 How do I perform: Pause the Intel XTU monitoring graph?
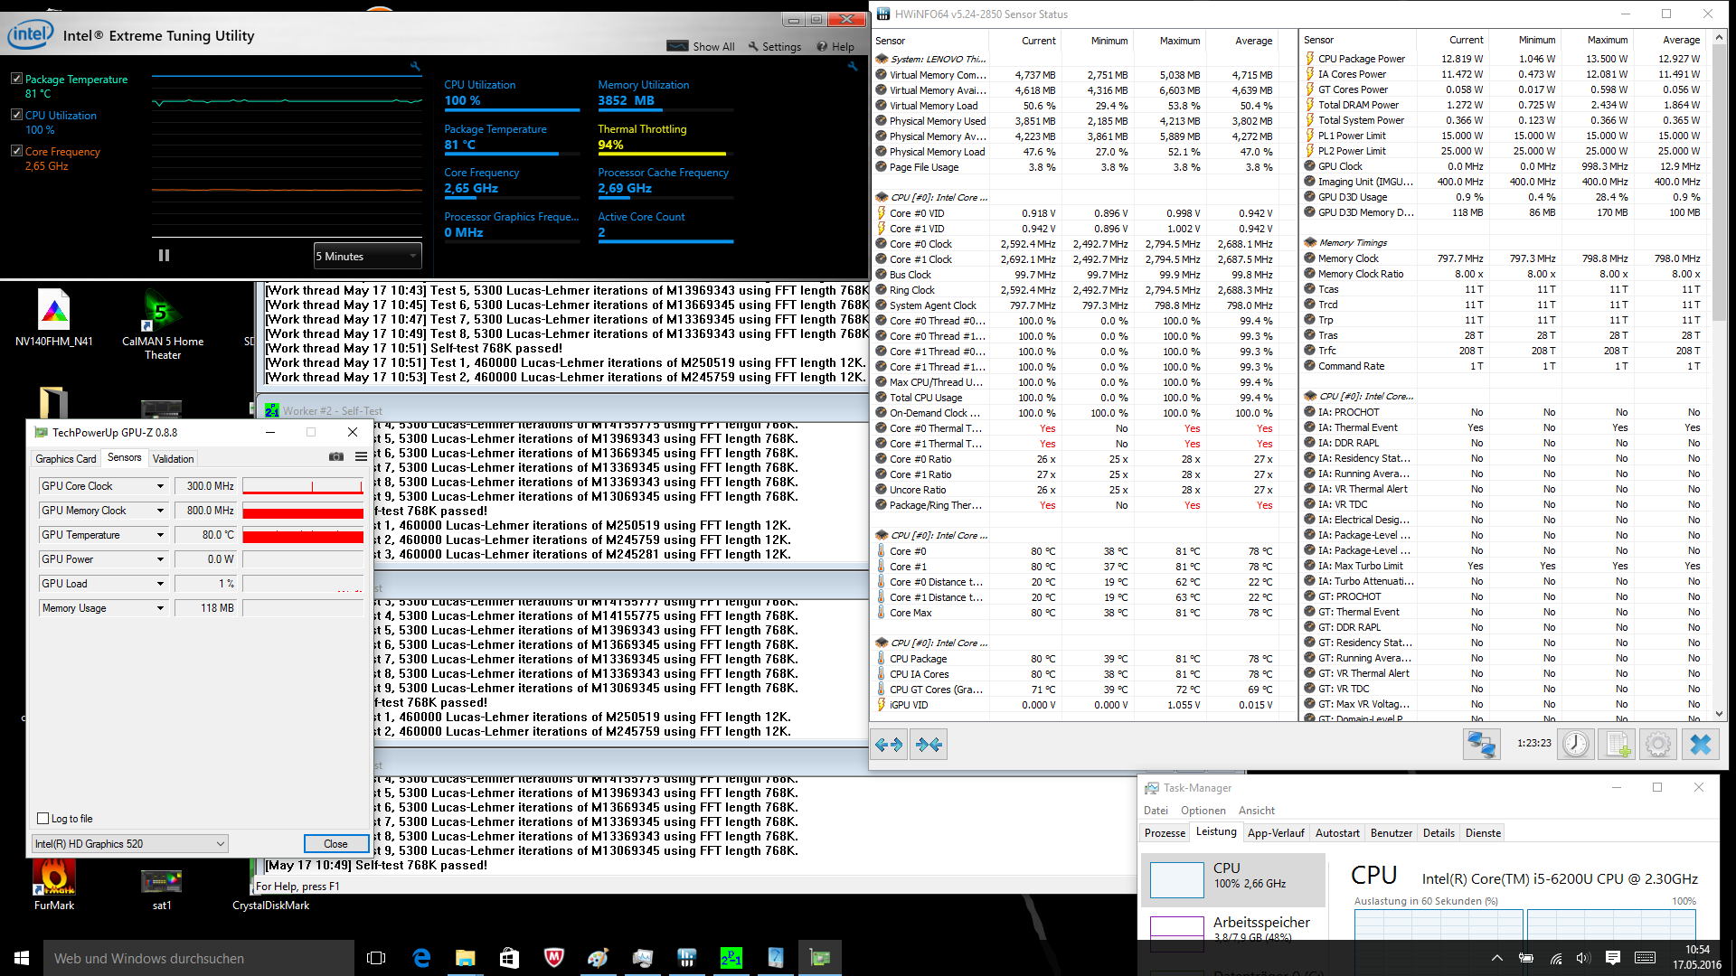164,256
